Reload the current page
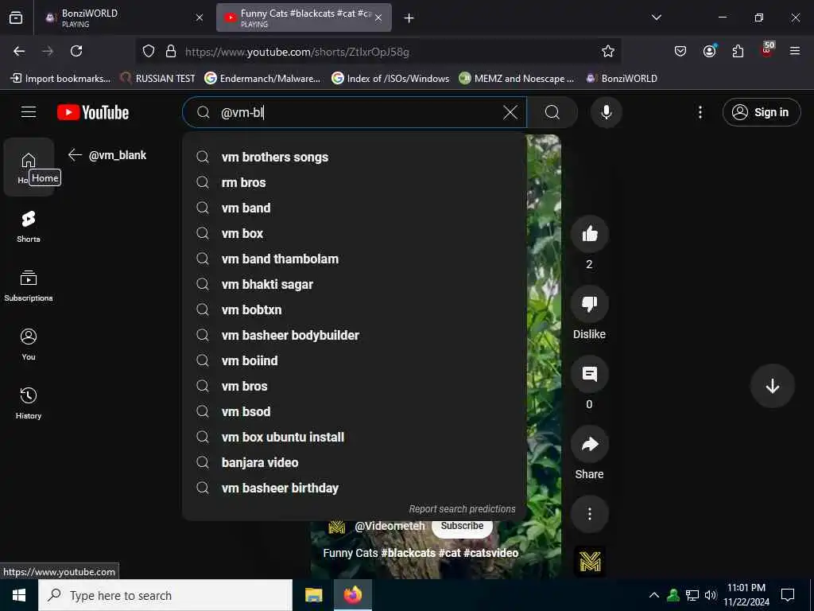This screenshot has height=611, width=814. [76, 51]
